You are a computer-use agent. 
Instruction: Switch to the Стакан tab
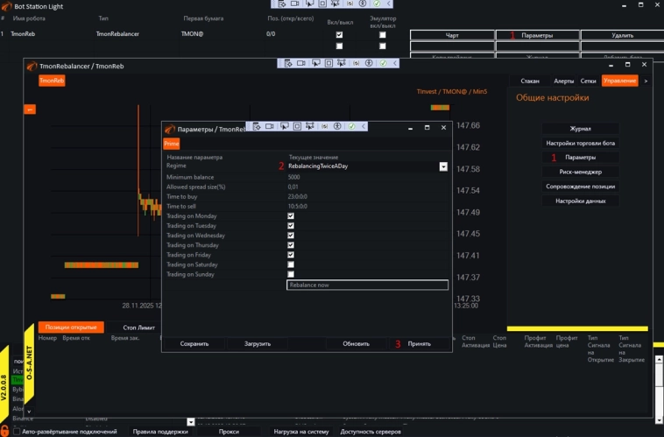(530, 81)
